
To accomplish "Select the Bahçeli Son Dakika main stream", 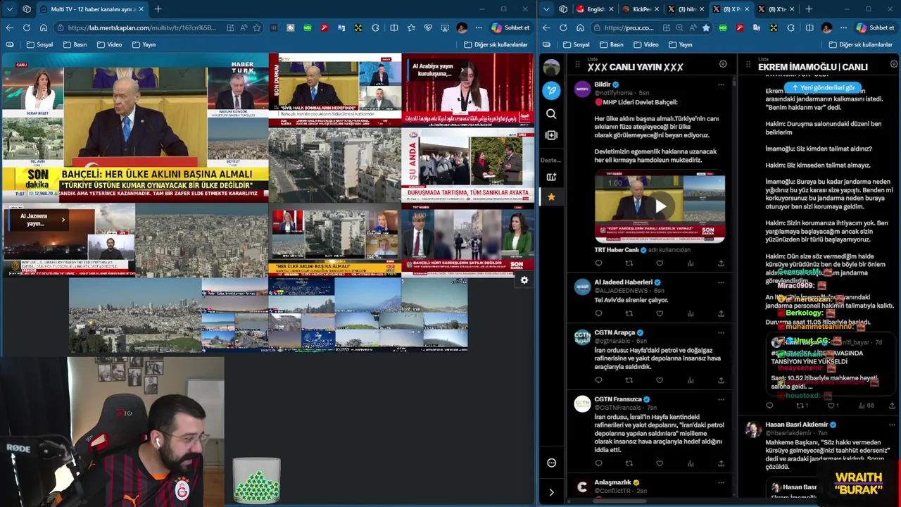I will 134,129.
